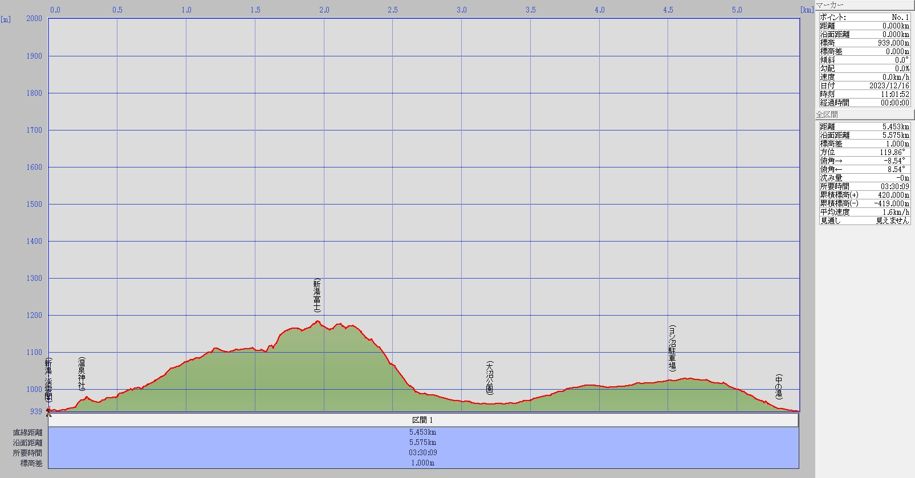Screen dimensions: 915x478
Task: Click the 中の湯 waypoint label
Action: 779,387
